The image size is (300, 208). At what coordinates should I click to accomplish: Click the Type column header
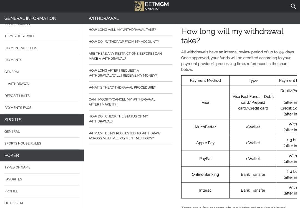coord(253,81)
